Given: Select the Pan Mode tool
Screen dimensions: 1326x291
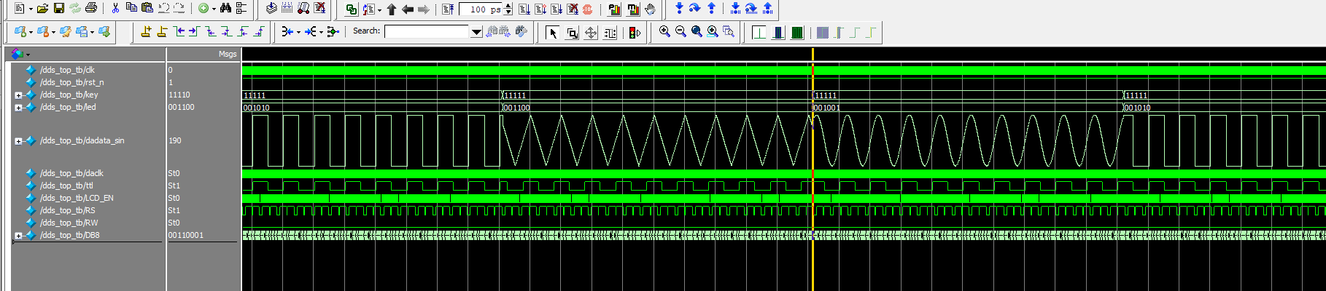Looking at the screenshot, I should pyautogui.click(x=591, y=33).
